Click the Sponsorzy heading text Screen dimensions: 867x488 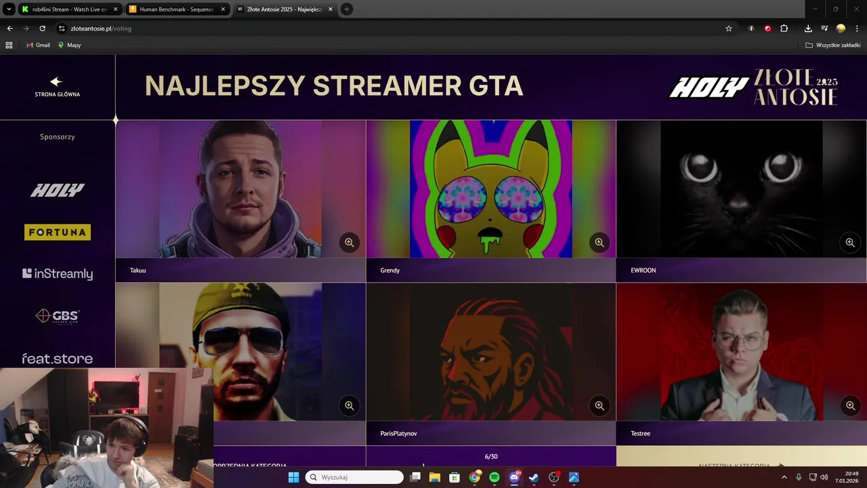[x=58, y=137]
